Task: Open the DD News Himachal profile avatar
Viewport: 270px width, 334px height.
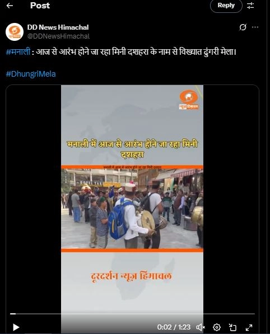Action: [x=15, y=32]
